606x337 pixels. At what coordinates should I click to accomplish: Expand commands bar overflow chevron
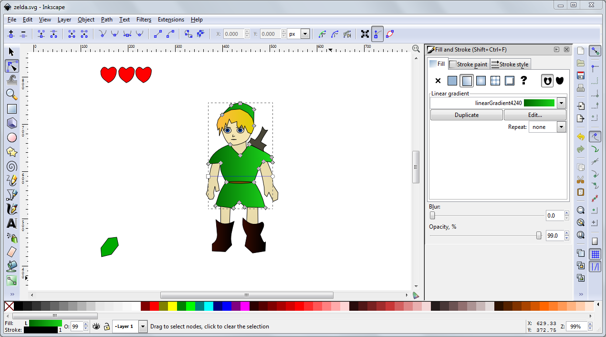click(x=581, y=294)
